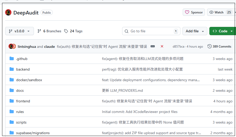Click the '4 months ago' timestamp for rules
Viewport: 236px width, 137px height.
tap(221, 112)
